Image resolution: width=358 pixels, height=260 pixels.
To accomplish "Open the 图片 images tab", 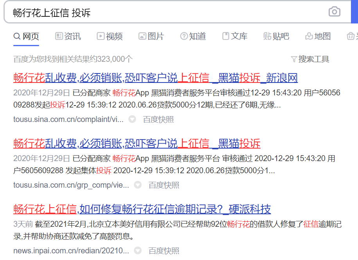I will pos(151,36).
